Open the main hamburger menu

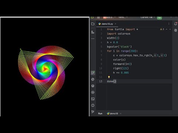pyautogui.click(x=98, y=18)
